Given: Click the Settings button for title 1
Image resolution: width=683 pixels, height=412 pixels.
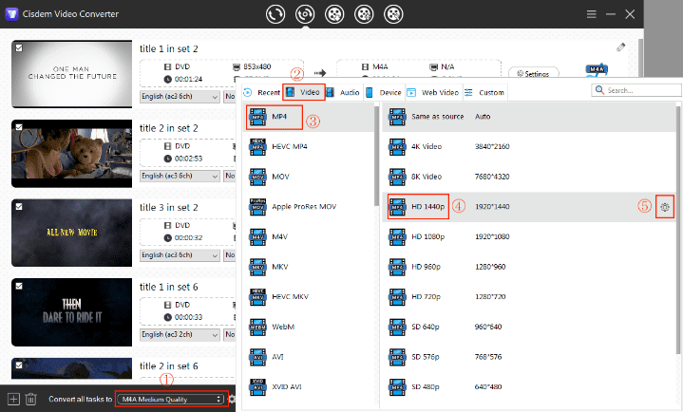Looking at the screenshot, I should pos(533,74).
